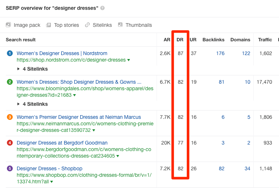This screenshot has width=279, height=188.
Task: Click the Top stories icon
Action: (x=48, y=25)
